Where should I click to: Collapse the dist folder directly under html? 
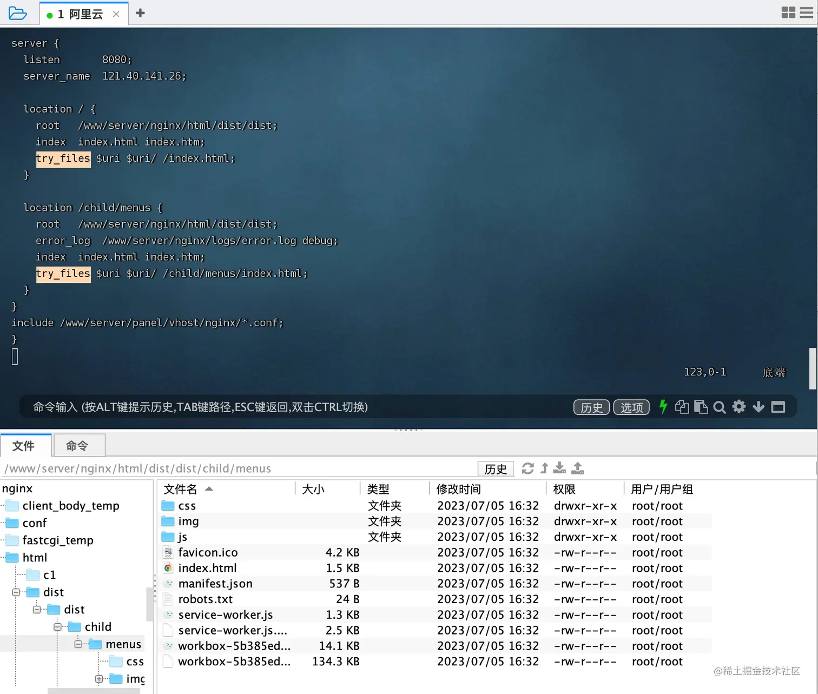pyautogui.click(x=16, y=592)
